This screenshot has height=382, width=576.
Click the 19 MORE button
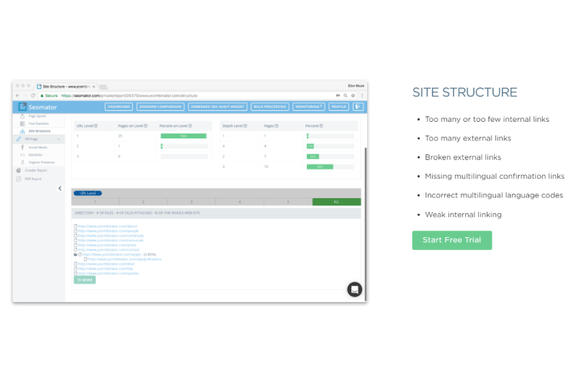click(x=85, y=280)
